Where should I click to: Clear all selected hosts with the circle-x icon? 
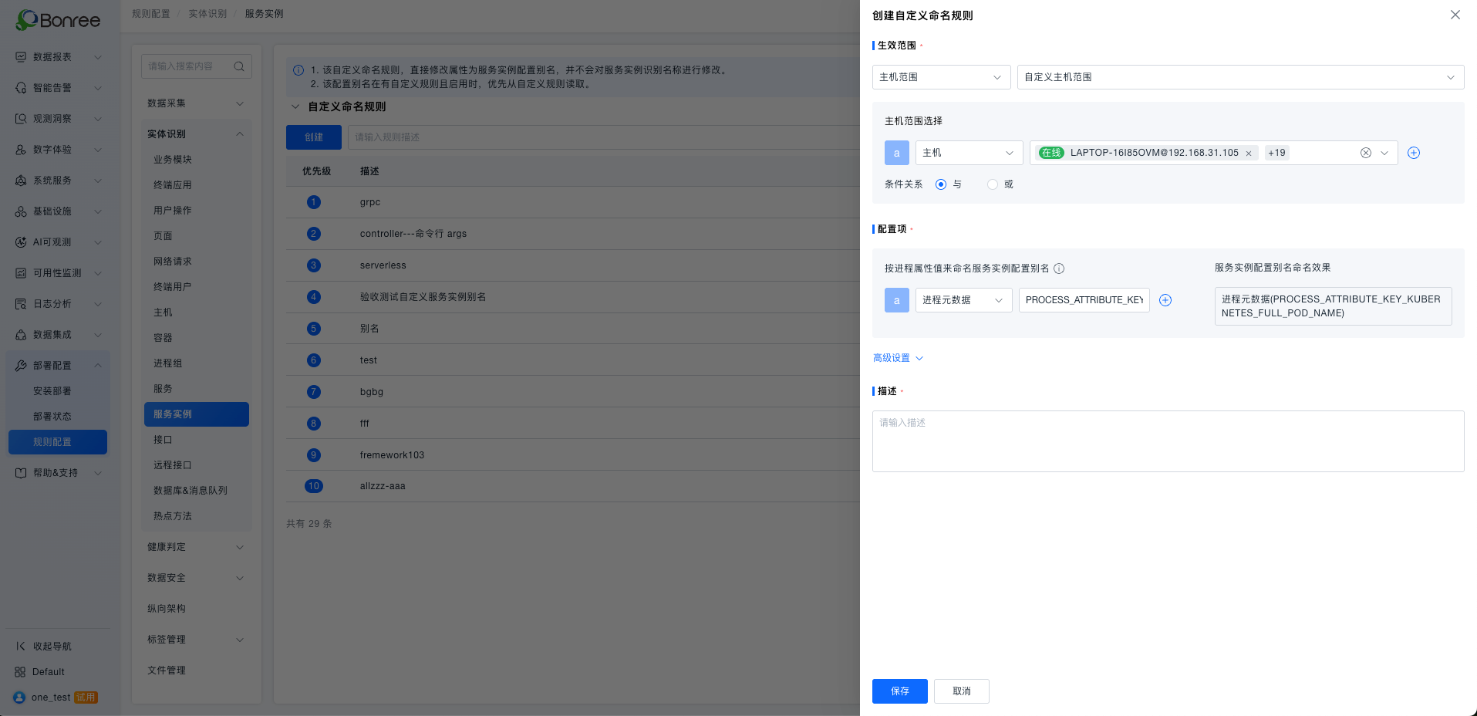[1366, 153]
